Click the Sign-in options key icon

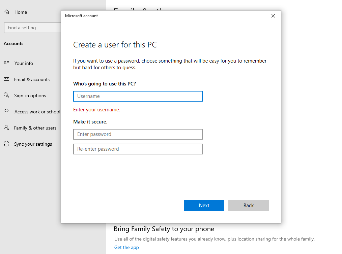click(x=6, y=95)
